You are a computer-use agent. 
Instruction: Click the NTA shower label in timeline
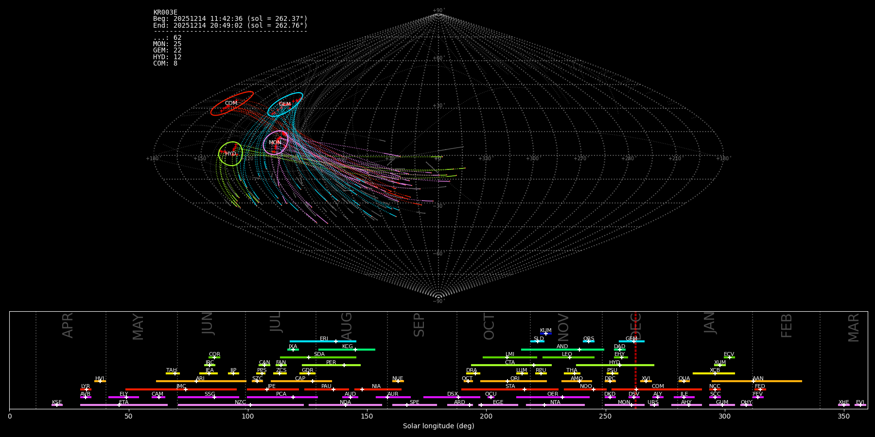(555, 403)
